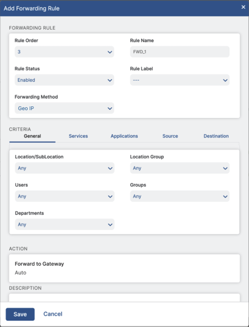Open the Rule Order dropdown
The height and width of the screenshot is (327, 249).
coord(64,52)
